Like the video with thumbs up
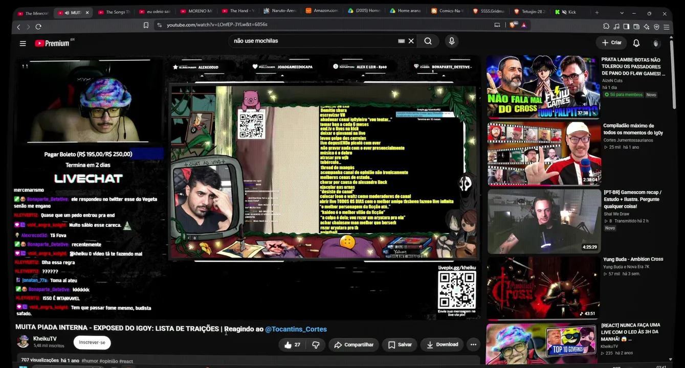This screenshot has height=368, width=685. (292, 344)
